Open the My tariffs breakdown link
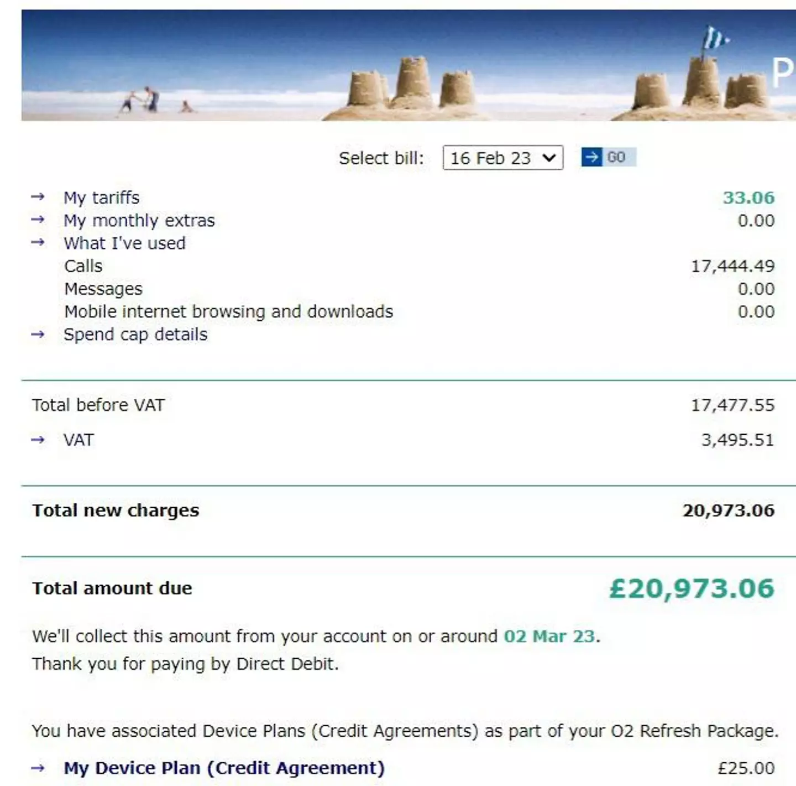The height and width of the screenshot is (786, 796). [x=102, y=197]
